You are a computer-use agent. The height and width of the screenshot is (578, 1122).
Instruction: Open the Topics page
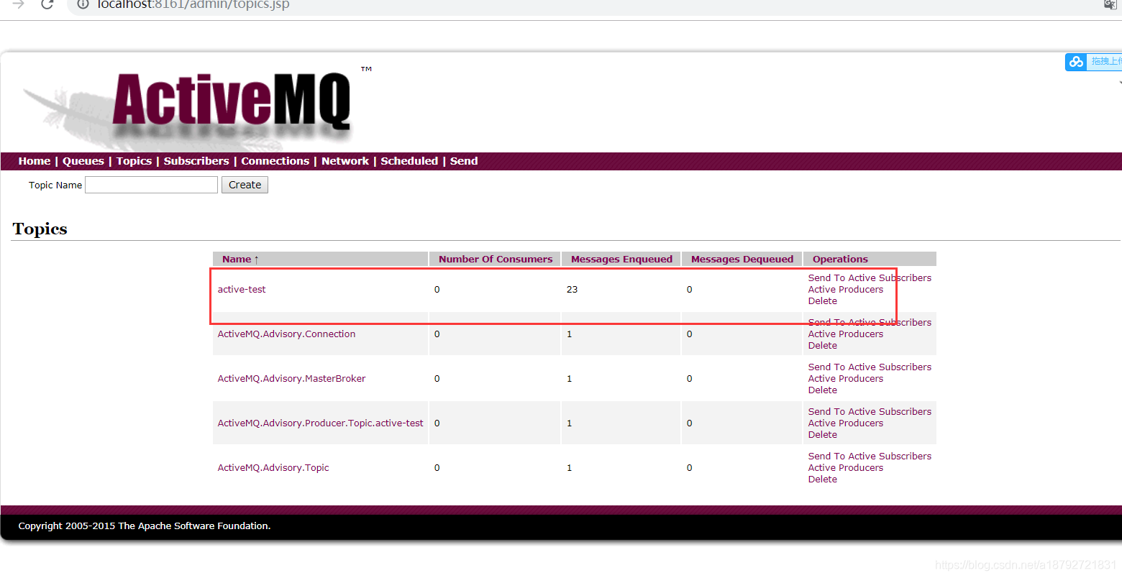coord(134,161)
